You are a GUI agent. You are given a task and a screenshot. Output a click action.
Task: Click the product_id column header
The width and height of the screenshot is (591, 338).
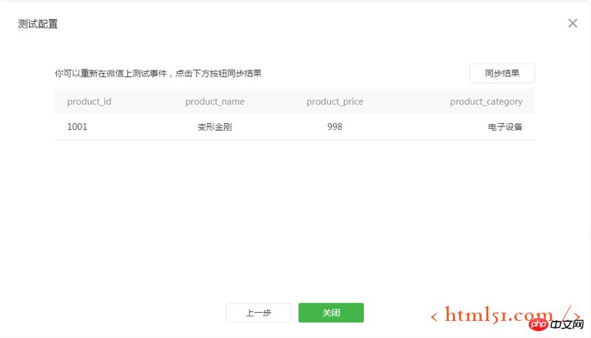89,101
